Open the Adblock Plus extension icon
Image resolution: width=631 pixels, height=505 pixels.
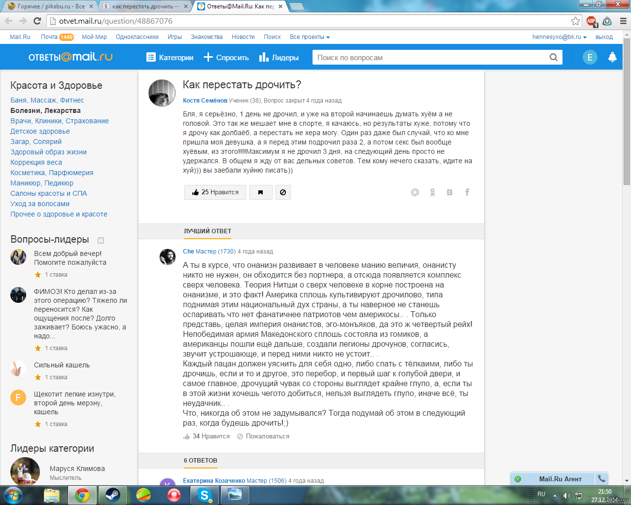pos(592,21)
